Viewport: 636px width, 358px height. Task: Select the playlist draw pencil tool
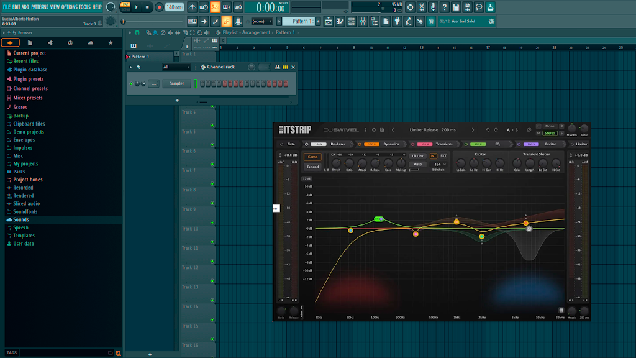pyautogui.click(x=148, y=32)
